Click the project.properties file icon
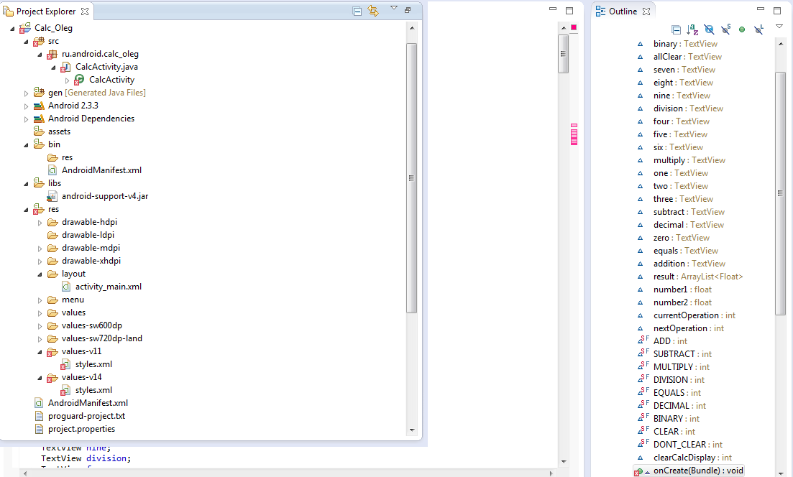Image resolution: width=793 pixels, height=477 pixels. pos(39,429)
